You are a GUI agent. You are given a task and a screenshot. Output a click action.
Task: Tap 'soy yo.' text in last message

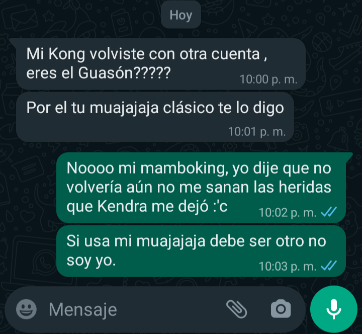coord(91,261)
